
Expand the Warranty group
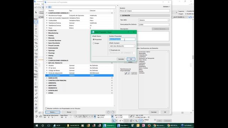pos(47,38)
